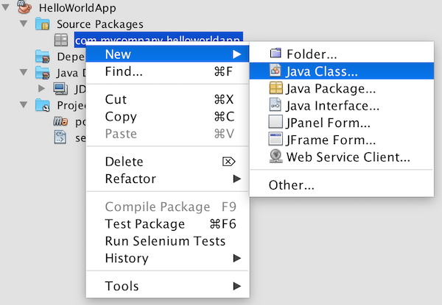The width and height of the screenshot is (442, 305).
Task: Click the Web Service Client icon
Action: (x=276, y=156)
